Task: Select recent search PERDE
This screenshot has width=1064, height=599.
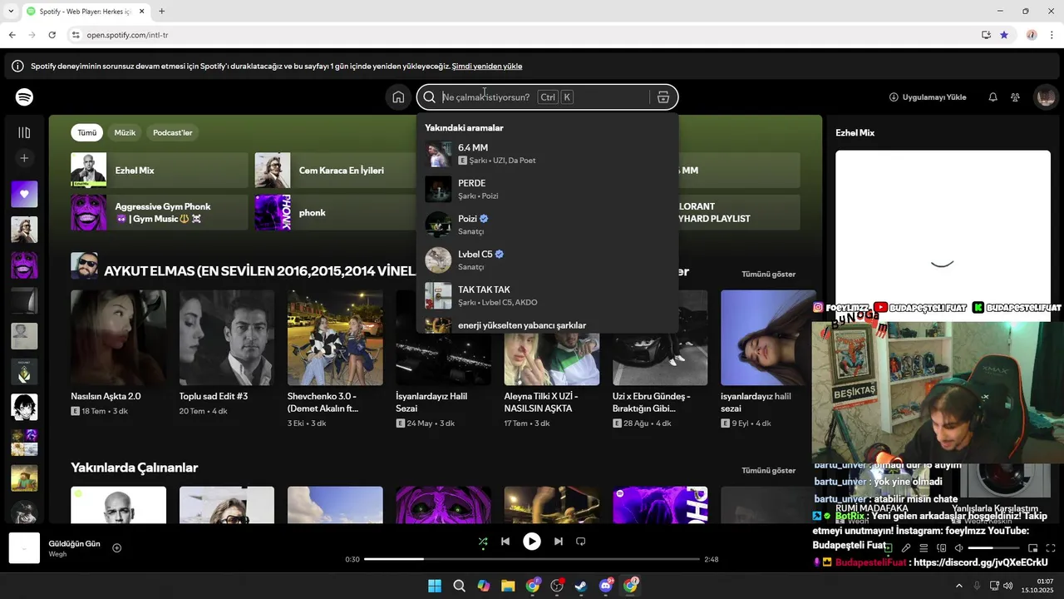Action: [547, 189]
